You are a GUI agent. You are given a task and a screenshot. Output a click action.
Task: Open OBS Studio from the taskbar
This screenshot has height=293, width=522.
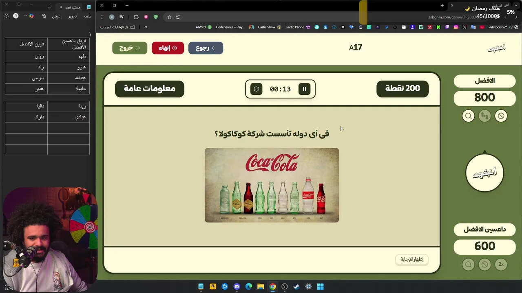[x=285, y=286]
